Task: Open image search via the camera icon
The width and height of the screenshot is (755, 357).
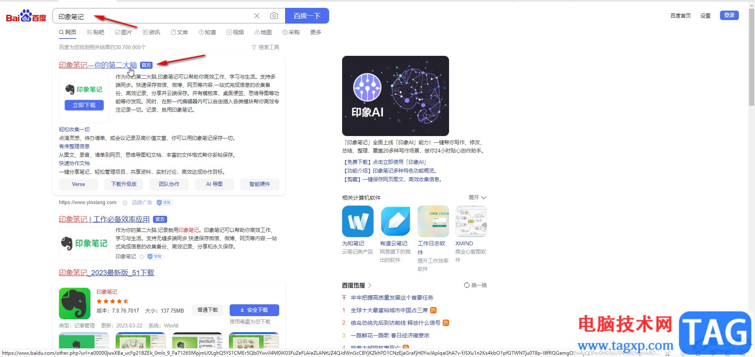Action: (274, 16)
